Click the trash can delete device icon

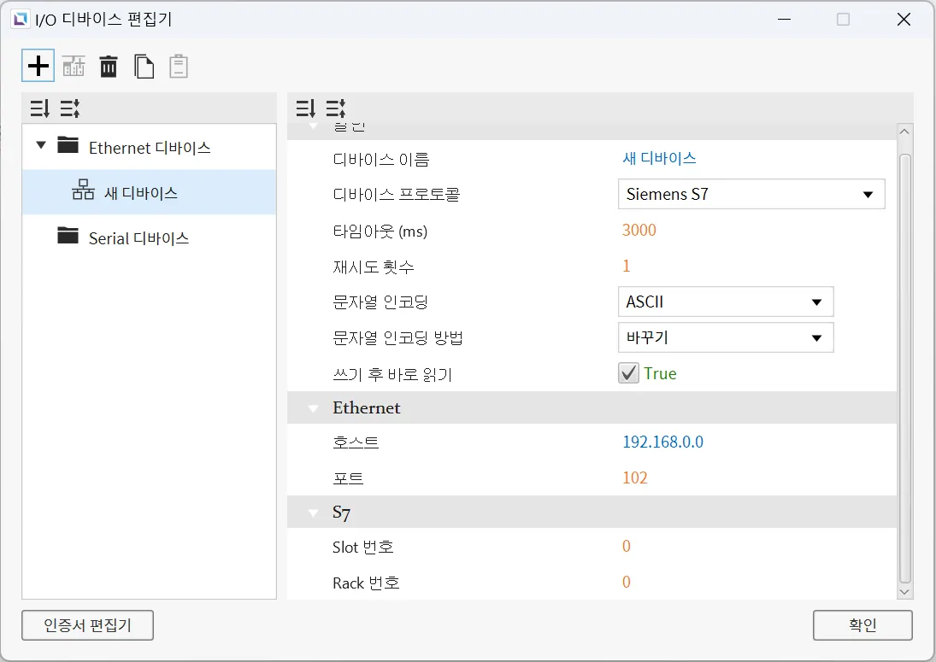109,66
